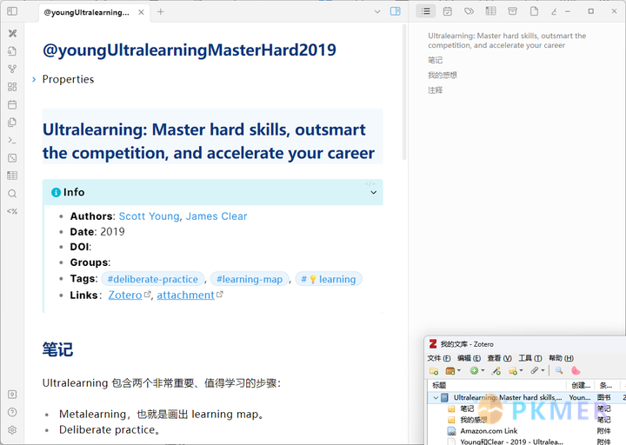The height and width of the screenshot is (445, 626).
Task: Click the note title @youngUltralearningMasterHard2019
Action: pyautogui.click(x=190, y=50)
